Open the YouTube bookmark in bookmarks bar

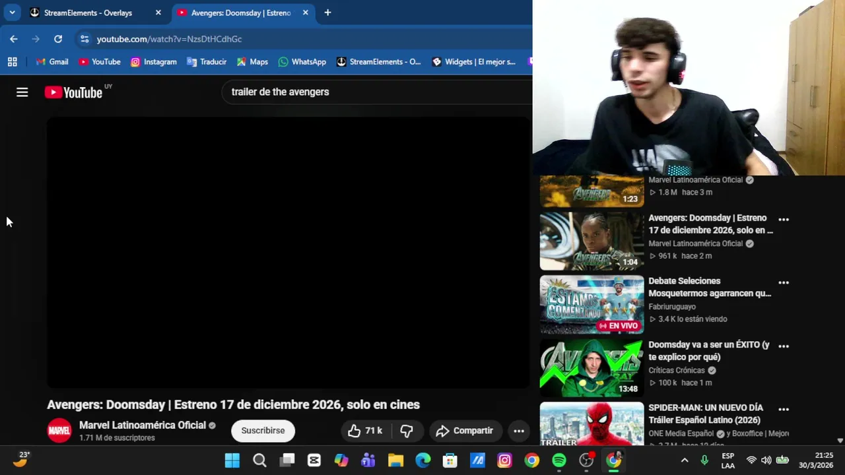(x=100, y=61)
